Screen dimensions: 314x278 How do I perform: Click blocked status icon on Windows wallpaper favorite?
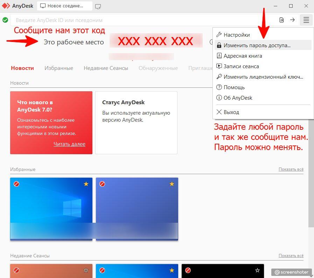(16, 184)
